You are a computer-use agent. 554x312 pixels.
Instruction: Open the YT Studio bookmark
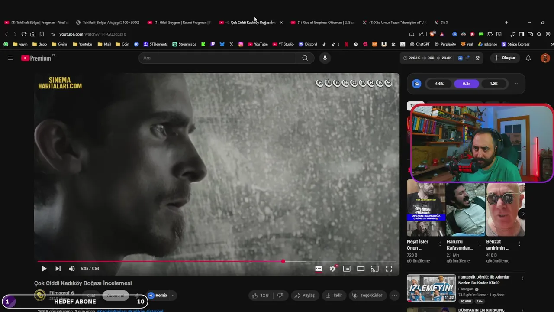point(283,44)
